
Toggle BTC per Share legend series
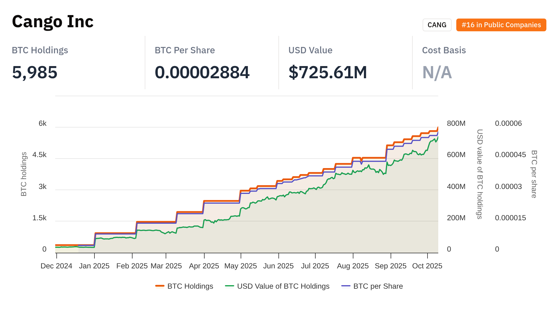[378, 286]
